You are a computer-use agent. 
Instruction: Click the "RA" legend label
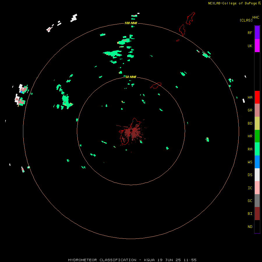point(250,149)
